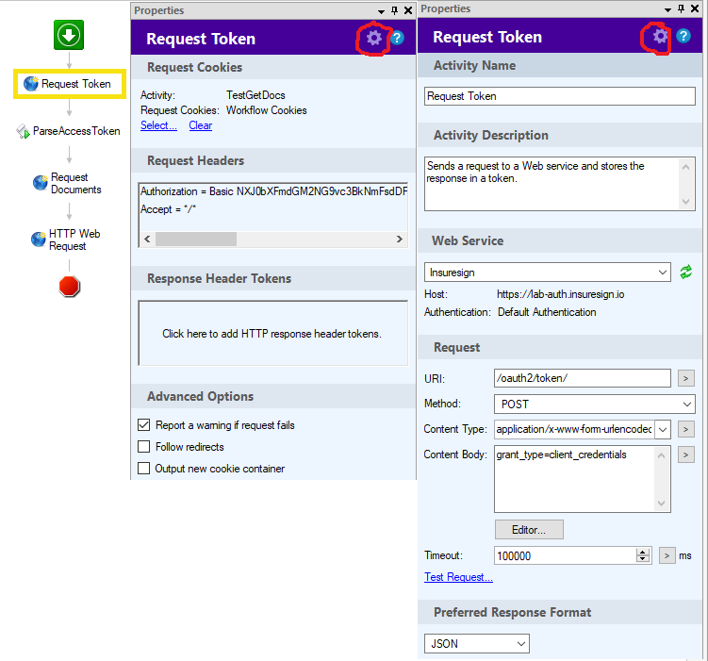Refresh the Web Service list
The image size is (708, 661).
point(686,273)
